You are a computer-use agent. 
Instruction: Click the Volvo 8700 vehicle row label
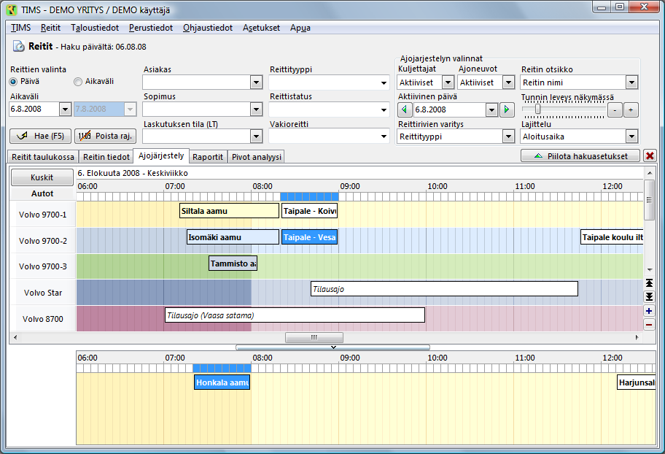tap(43, 319)
